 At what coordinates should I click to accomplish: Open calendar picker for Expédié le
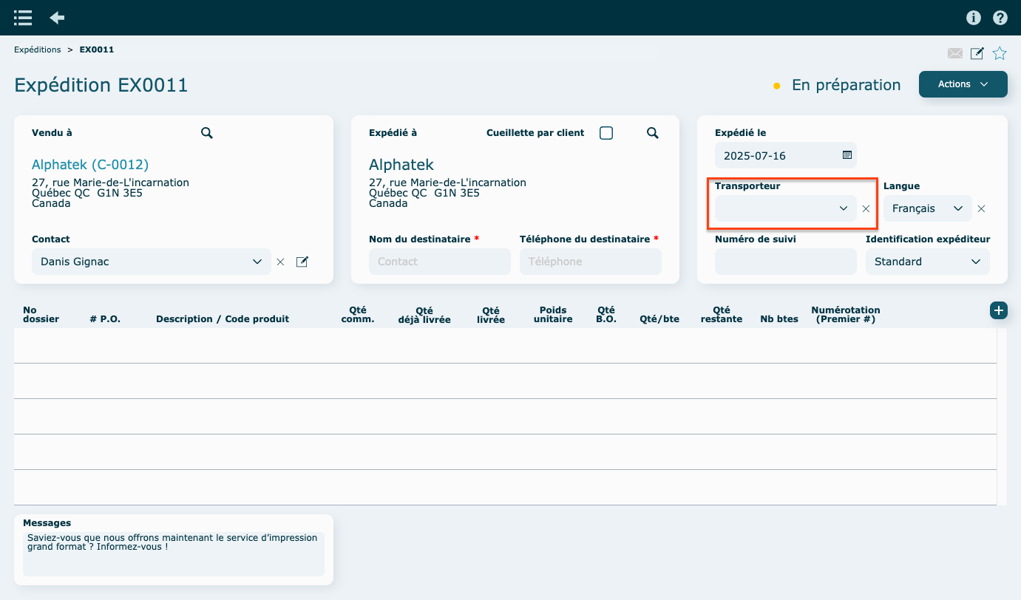point(847,155)
